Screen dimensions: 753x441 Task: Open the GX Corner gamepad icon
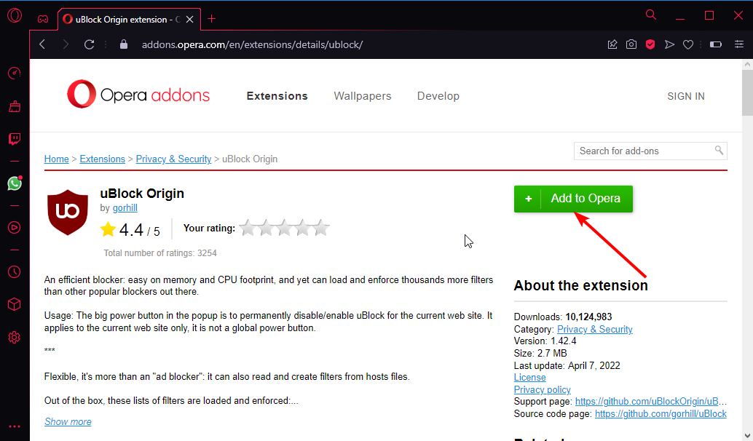click(43, 19)
